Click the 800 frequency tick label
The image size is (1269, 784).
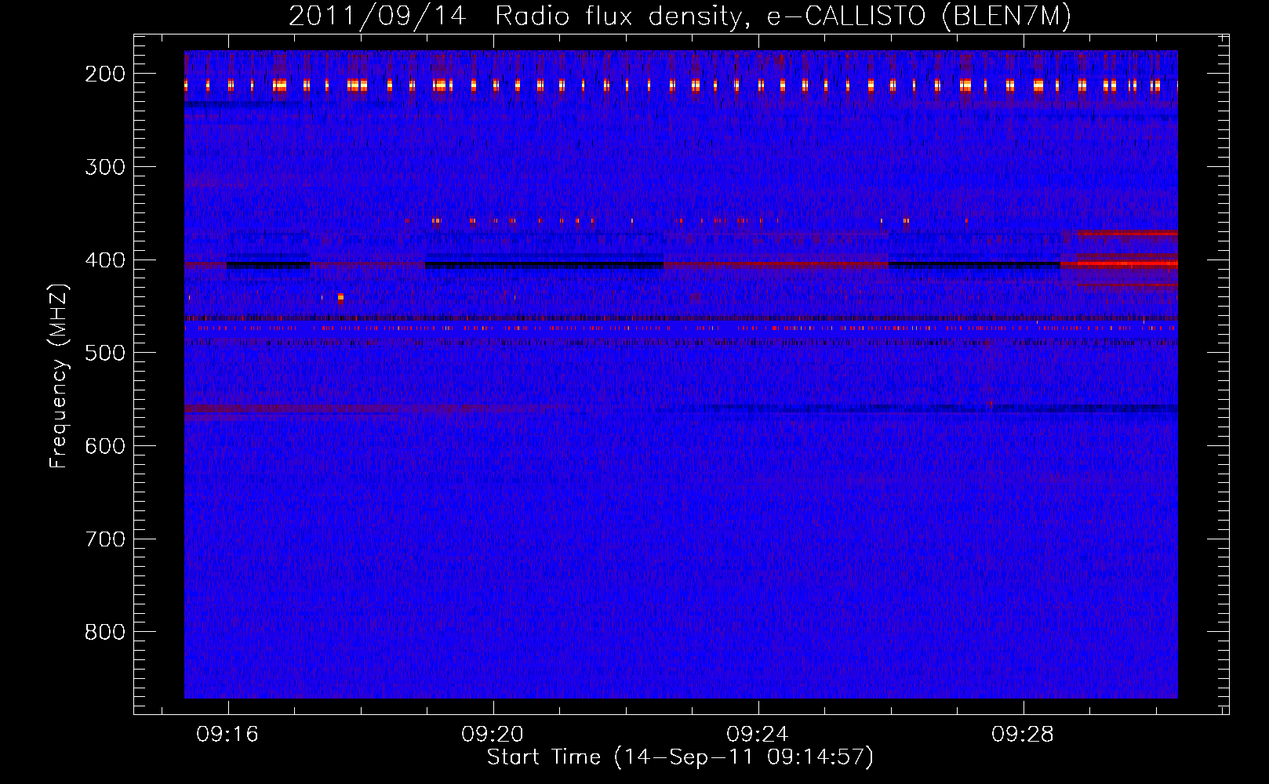point(105,632)
